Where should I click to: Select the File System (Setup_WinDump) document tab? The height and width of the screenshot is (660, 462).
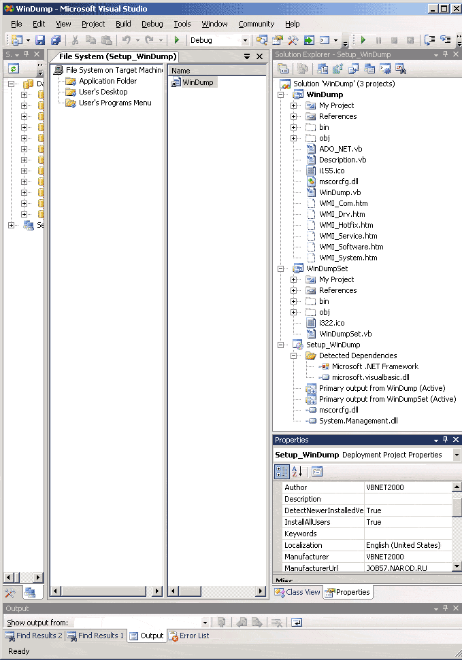pos(117,56)
